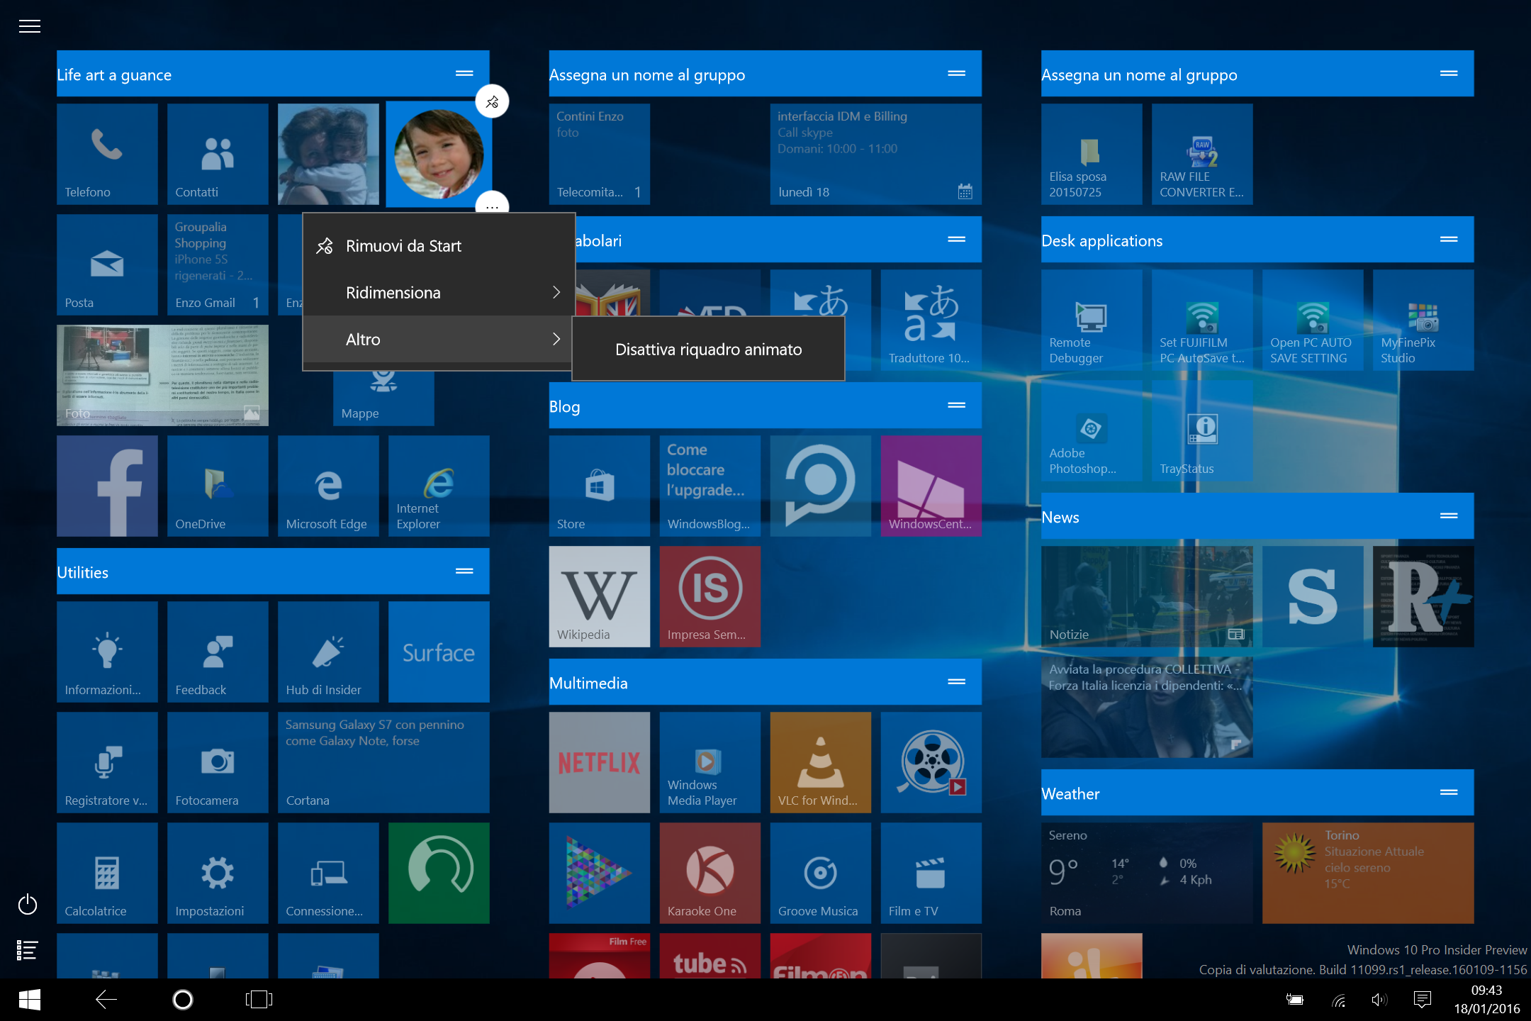
Task: Toggle the all apps list icon
Action: pos(28,950)
